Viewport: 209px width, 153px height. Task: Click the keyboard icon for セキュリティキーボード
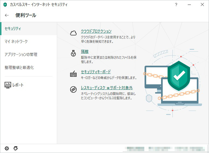(x=73, y=74)
